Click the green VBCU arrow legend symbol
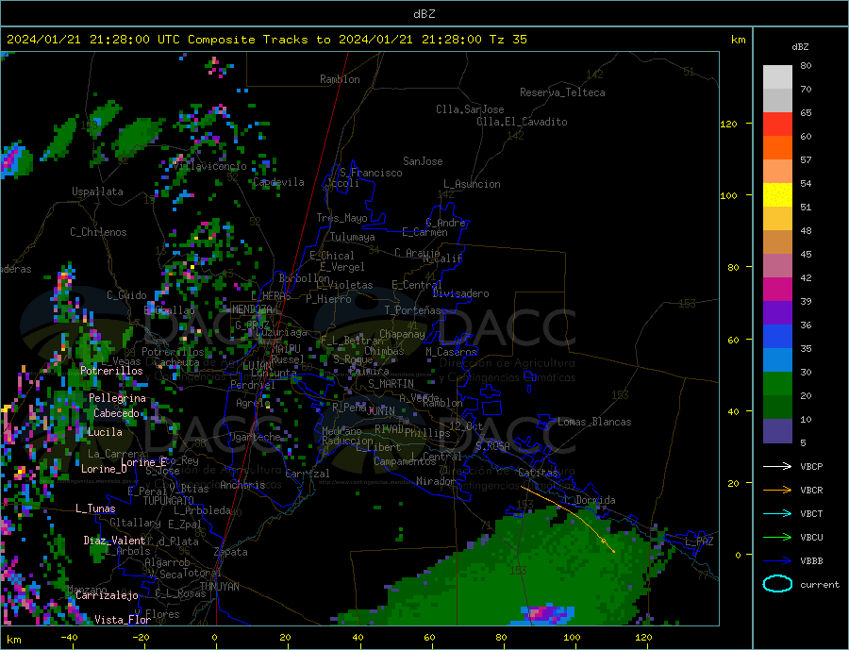Screen dimensions: 849x650 pos(777,537)
